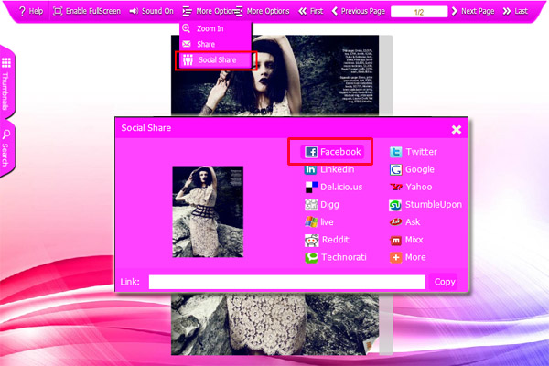549x366 pixels.
Task: Toggle the Sound On speaker icon
Action: click(x=134, y=11)
